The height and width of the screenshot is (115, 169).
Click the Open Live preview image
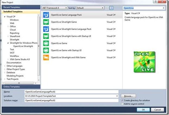(145, 62)
